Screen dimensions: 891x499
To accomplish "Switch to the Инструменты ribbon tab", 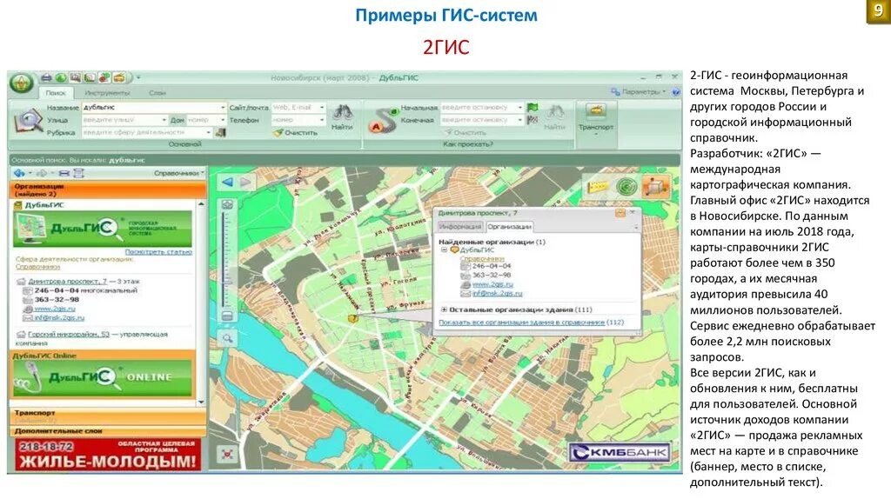I will pos(107,92).
